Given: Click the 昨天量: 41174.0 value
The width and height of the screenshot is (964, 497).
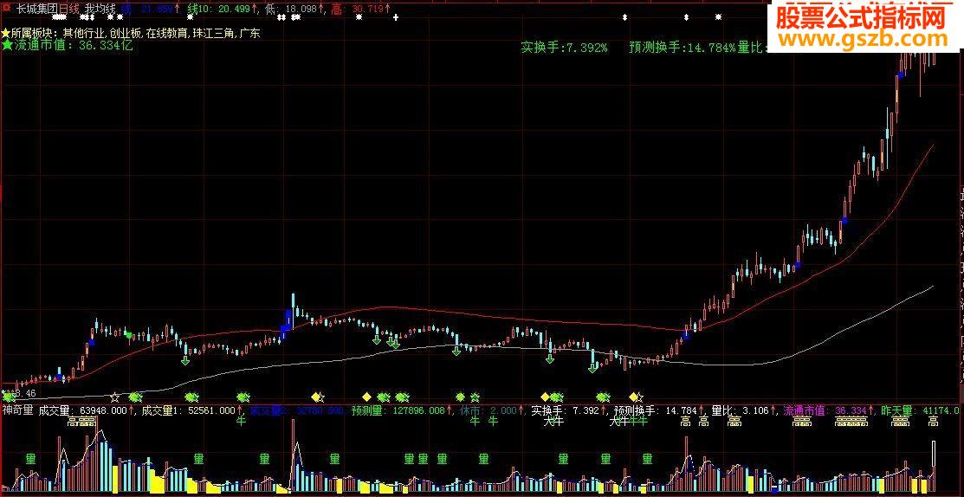Looking at the screenshot, I should click(x=920, y=410).
